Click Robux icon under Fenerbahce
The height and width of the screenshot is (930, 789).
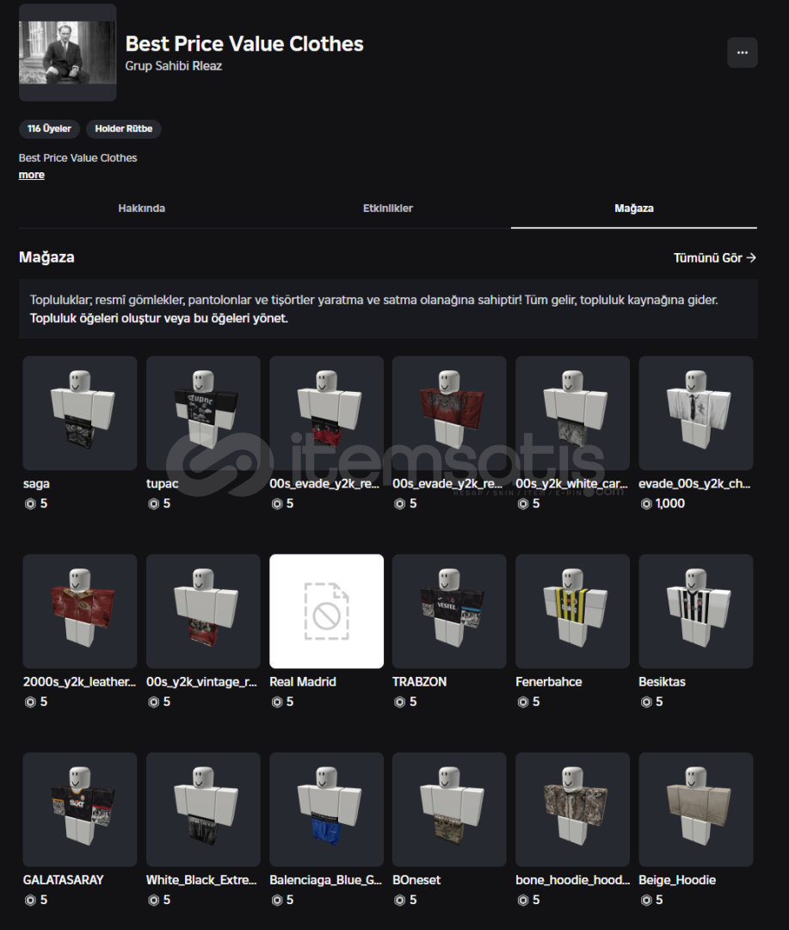point(523,703)
